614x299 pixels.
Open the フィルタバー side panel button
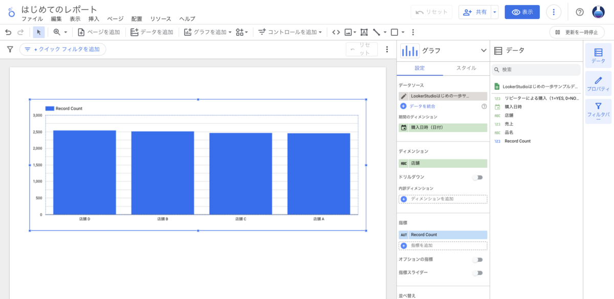[x=598, y=111]
